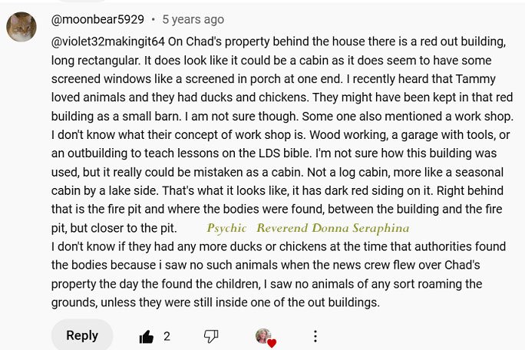Click the sentence mentioning the LDS bible
The image size is (525, 350).
tap(181, 154)
